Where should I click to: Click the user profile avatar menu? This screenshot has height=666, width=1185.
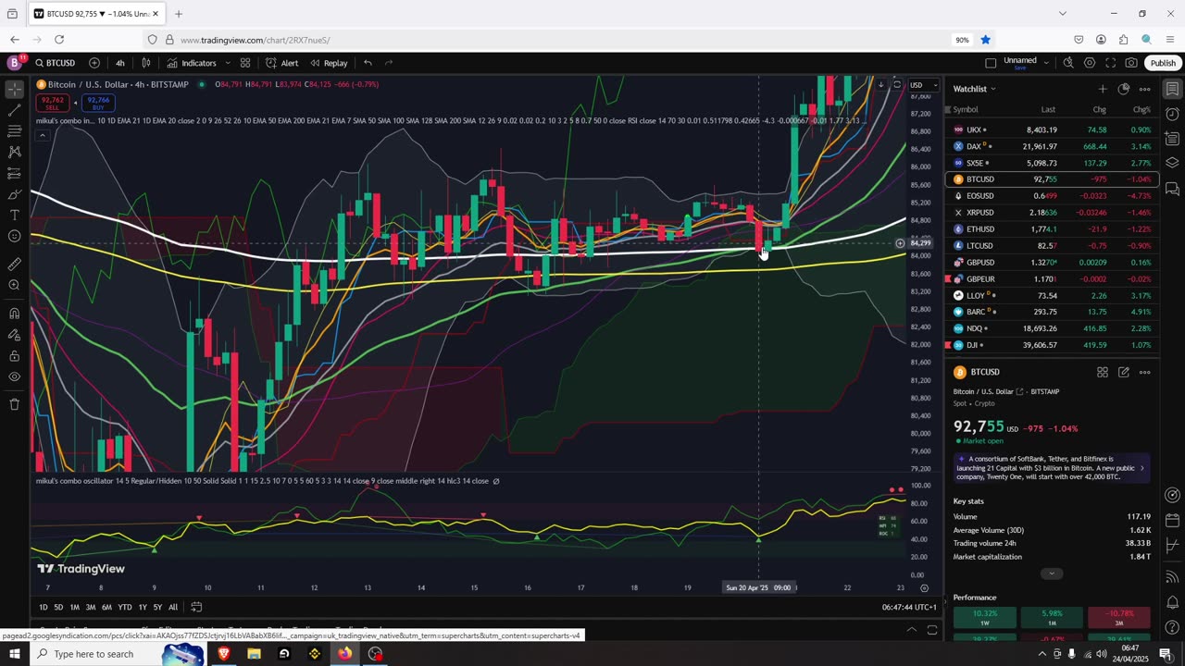14,63
